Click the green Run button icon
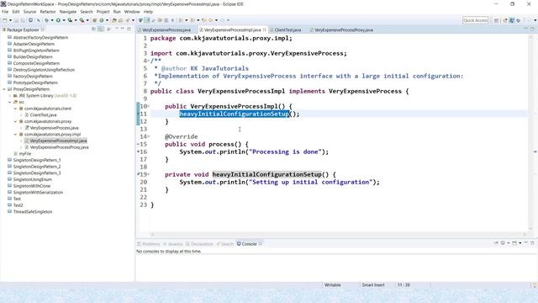This screenshot has width=538, height=303. (x=58, y=20)
